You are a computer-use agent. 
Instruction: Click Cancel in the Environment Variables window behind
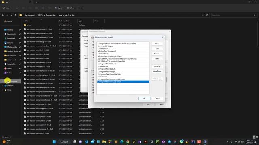point(161,104)
